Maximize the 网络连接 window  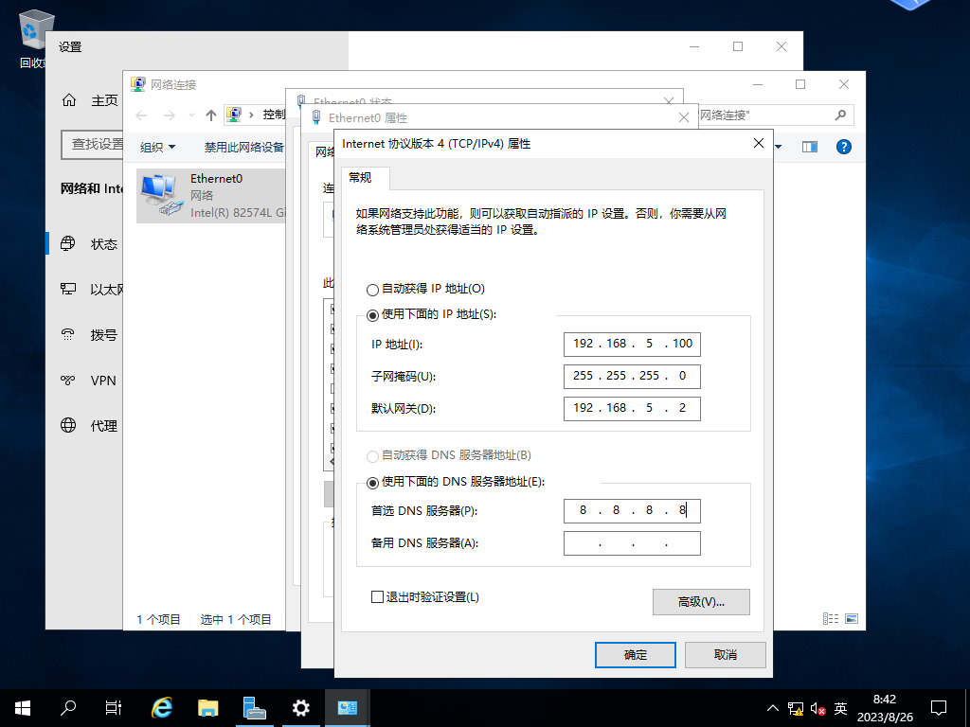tap(800, 84)
